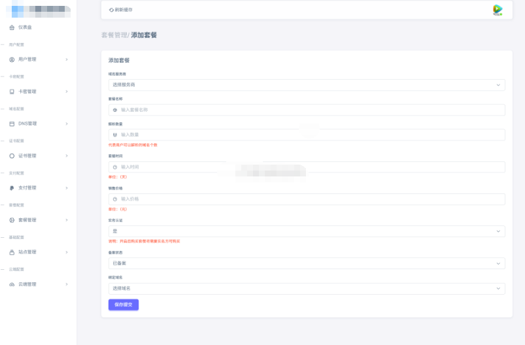Click the 证书管理 circle icon
This screenshot has width=525, height=345.
(x=12, y=156)
